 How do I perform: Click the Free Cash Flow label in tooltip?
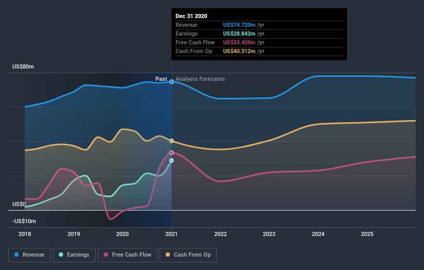coord(195,42)
